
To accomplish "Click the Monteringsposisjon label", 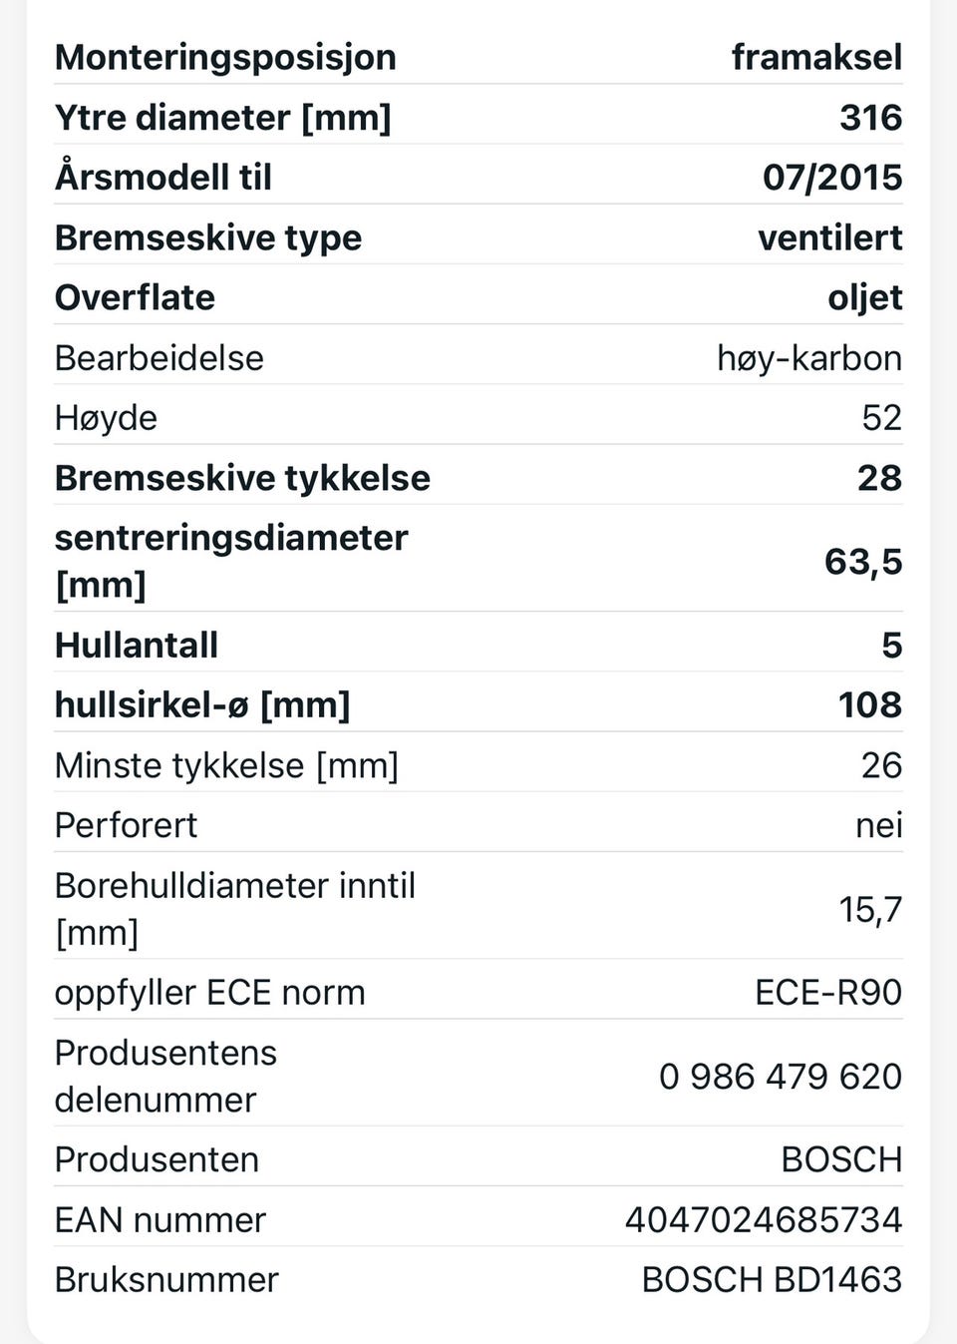I will (225, 57).
